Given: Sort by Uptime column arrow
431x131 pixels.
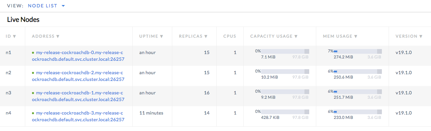Looking at the screenshot, I should click(x=161, y=36).
